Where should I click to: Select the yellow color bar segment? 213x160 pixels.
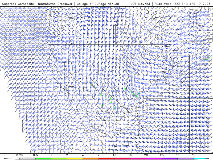click(x=75, y=159)
